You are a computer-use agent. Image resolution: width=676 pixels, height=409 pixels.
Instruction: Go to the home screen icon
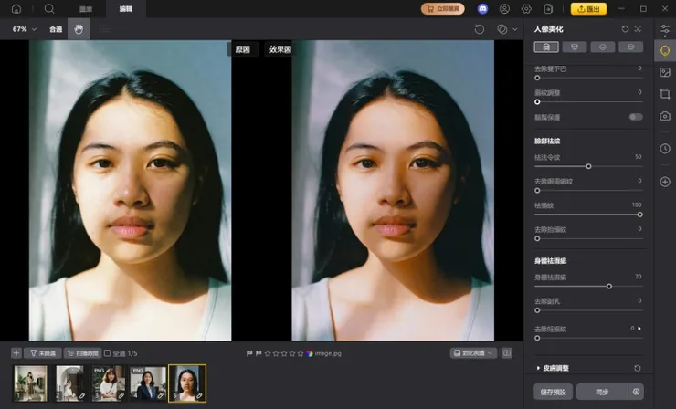16,8
